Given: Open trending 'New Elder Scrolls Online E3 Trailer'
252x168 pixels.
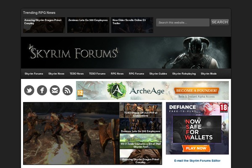Looking at the screenshot, I should coord(132,25).
